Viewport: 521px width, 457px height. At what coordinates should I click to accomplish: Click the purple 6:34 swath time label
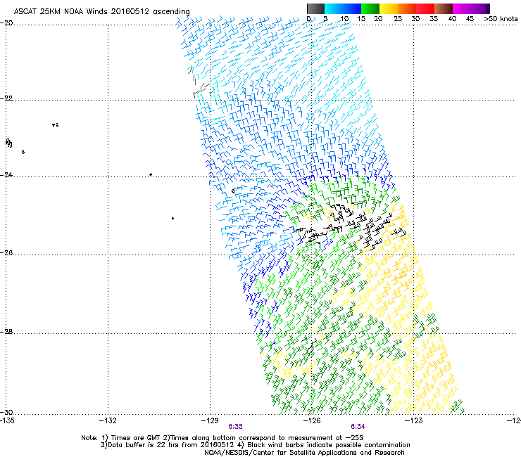(358, 427)
